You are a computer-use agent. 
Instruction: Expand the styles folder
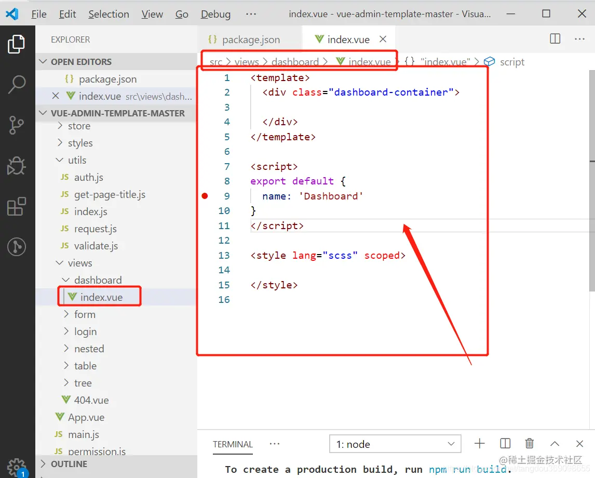(60, 143)
